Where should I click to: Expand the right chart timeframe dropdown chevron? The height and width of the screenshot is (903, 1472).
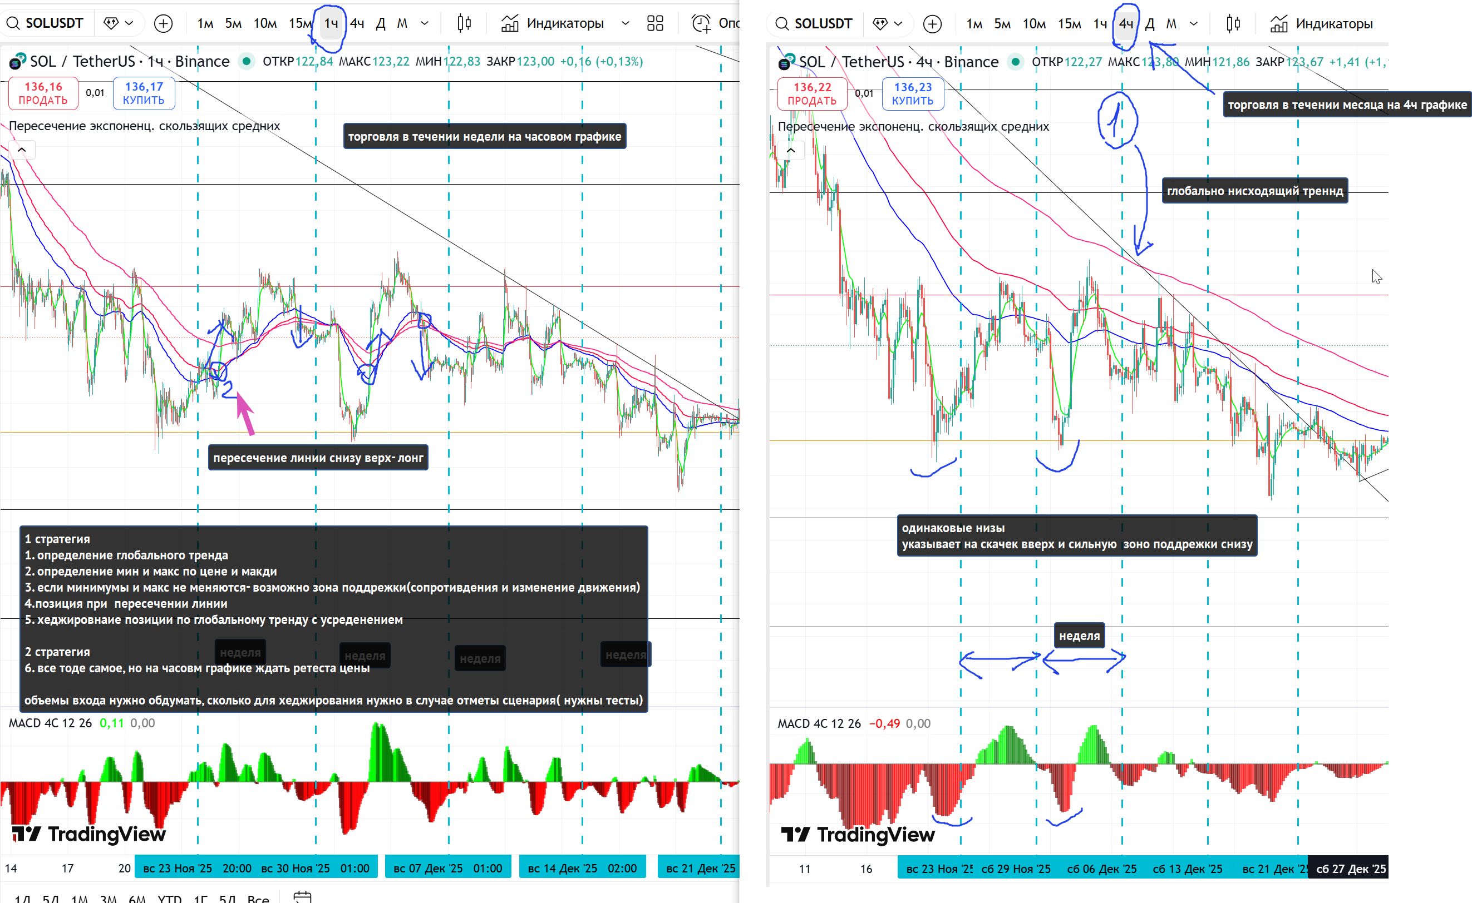tap(1194, 24)
